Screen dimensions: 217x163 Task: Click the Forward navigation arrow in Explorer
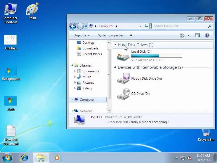coord(80,26)
